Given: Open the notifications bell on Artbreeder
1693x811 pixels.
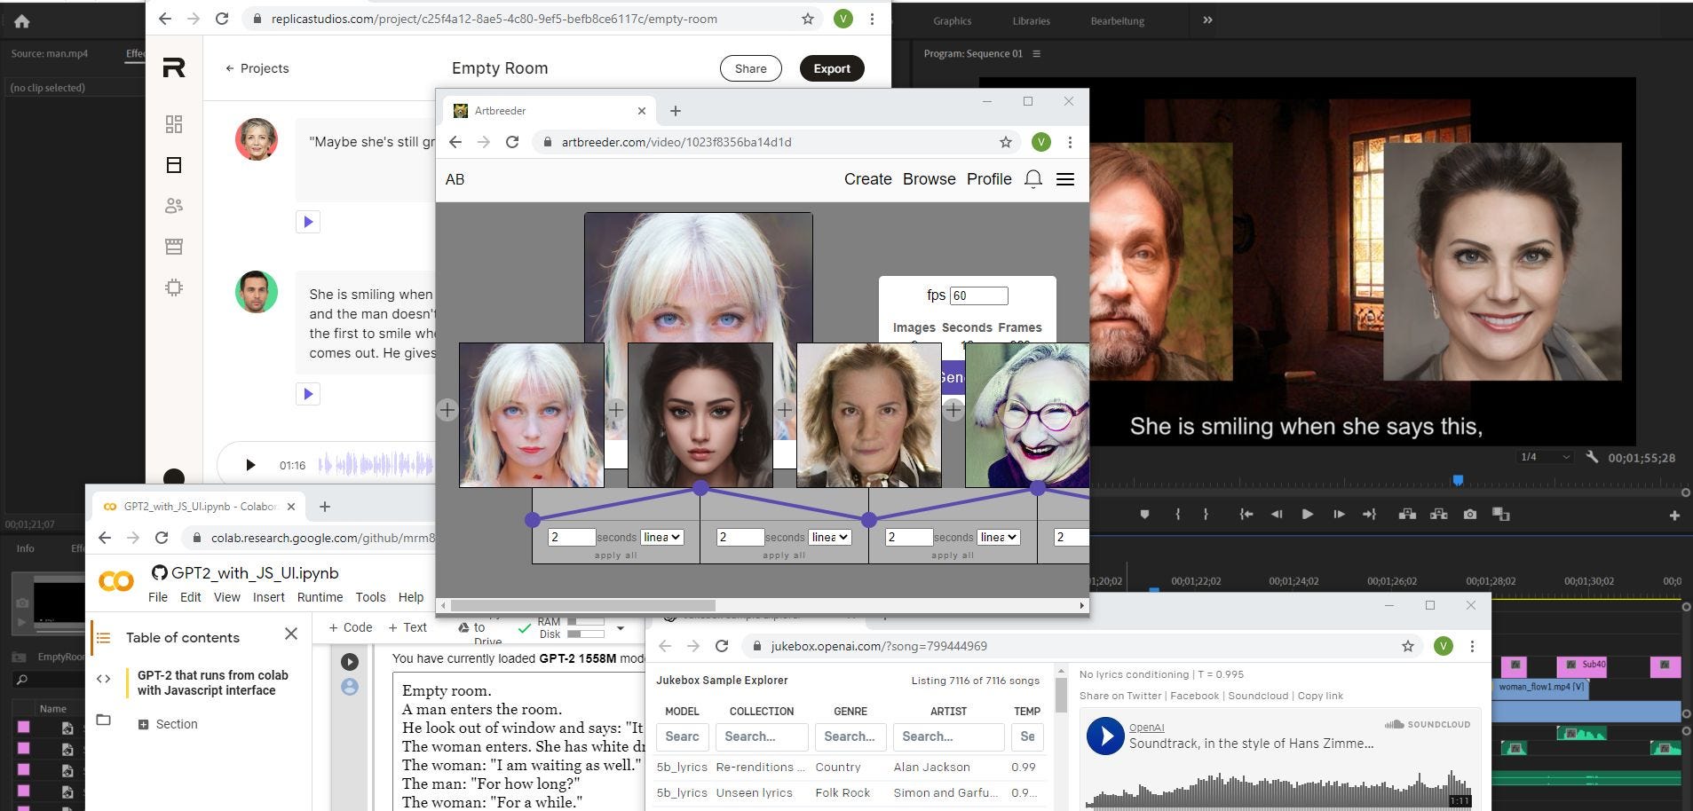Looking at the screenshot, I should click(1032, 179).
